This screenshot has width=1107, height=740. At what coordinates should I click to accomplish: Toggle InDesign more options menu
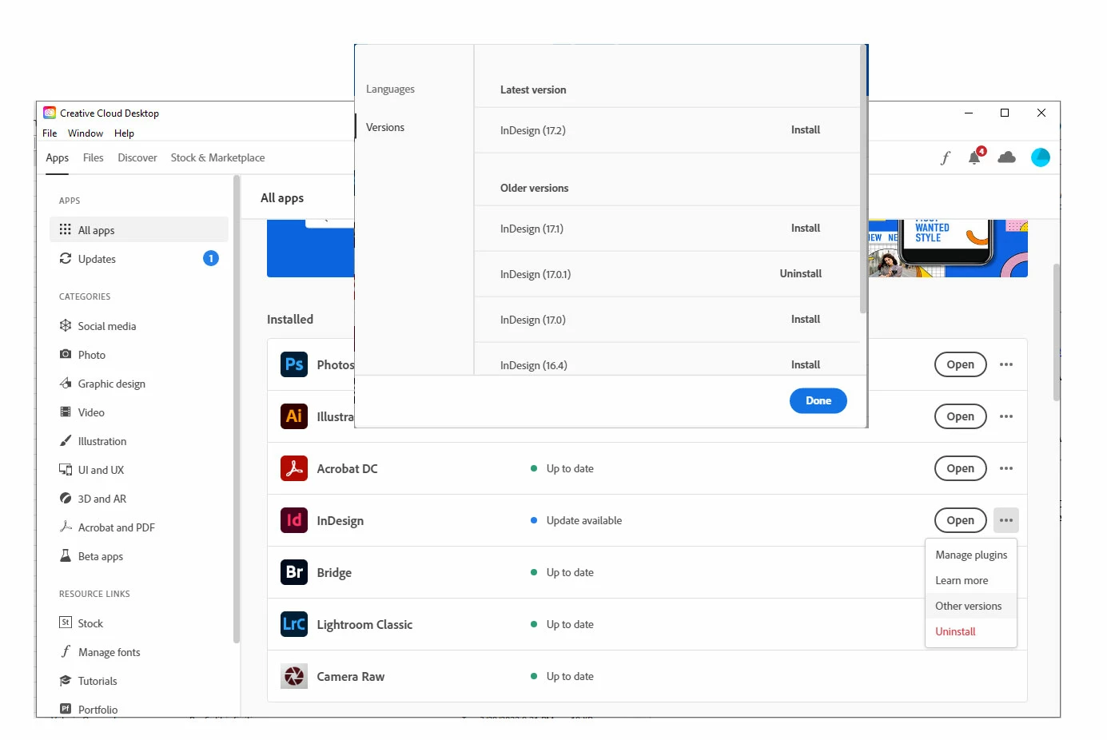[x=1006, y=520]
